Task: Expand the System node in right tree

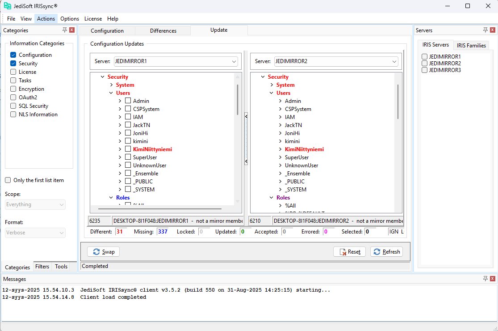Action: (272, 85)
